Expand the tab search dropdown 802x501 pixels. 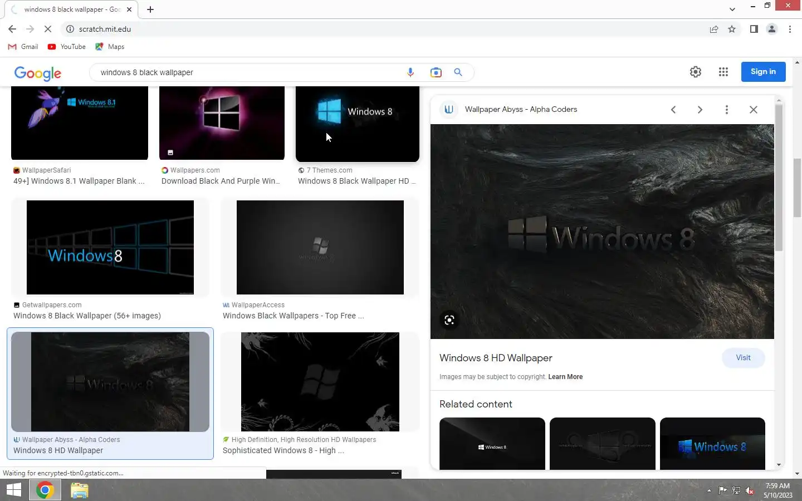pyautogui.click(x=732, y=9)
